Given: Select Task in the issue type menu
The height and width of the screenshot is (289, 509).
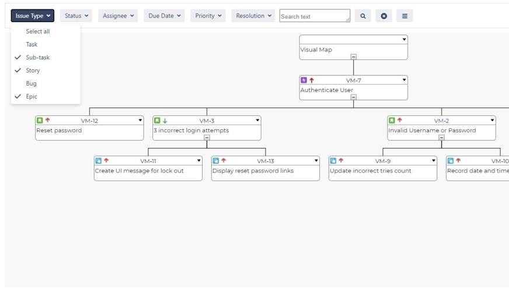Looking at the screenshot, I should pyautogui.click(x=32, y=44).
